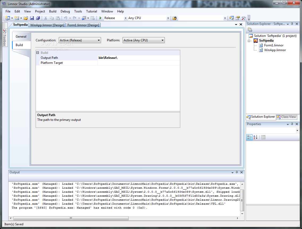Open the File menu
Screen dimensions: 302x229
pyautogui.click(x=8, y=11)
